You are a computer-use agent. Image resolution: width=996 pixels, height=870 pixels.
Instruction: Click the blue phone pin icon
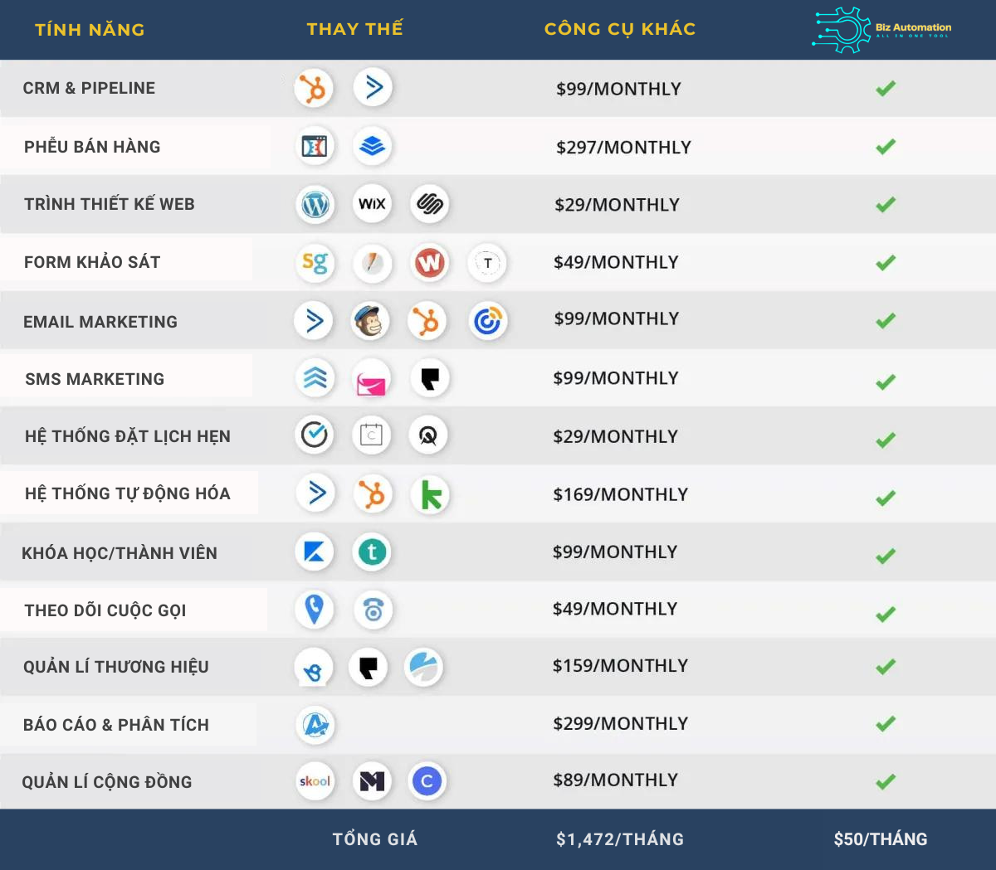point(315,609)
